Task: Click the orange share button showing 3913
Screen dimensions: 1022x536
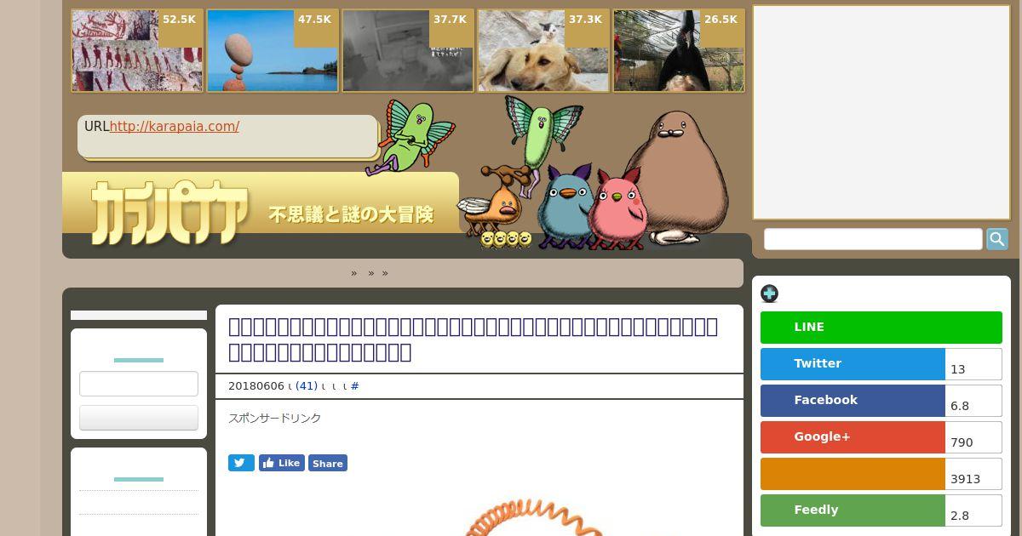Action: coord(853,474)
